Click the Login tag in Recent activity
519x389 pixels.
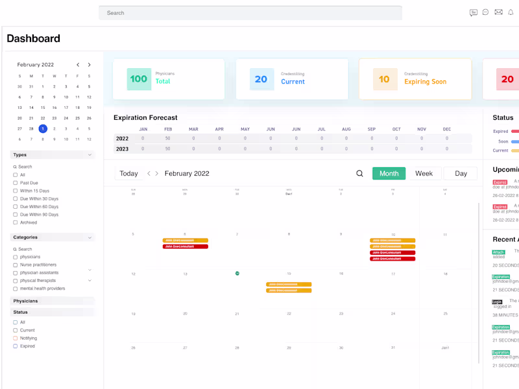click(497, 301)
